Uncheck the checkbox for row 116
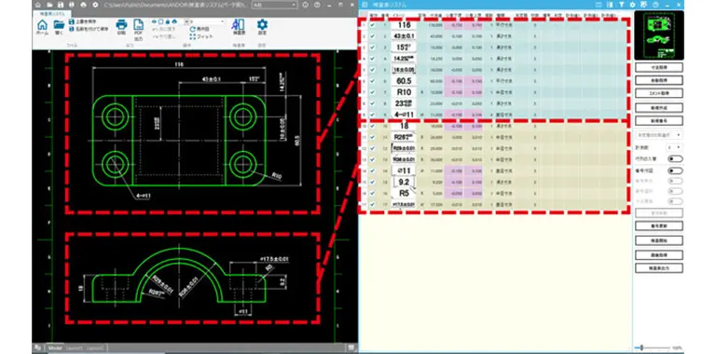Image resolution: width=716 pixels, height=354 pixels. click(x=373, y=25)
